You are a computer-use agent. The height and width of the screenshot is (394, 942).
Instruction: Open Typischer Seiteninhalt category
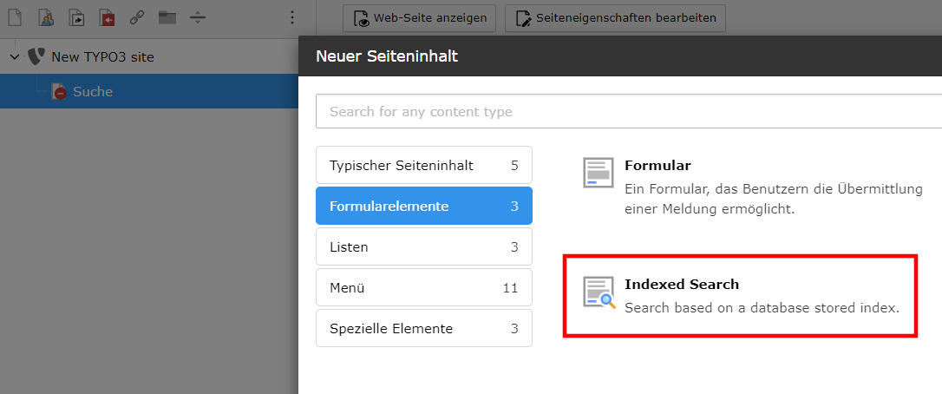tap(424, 165)
